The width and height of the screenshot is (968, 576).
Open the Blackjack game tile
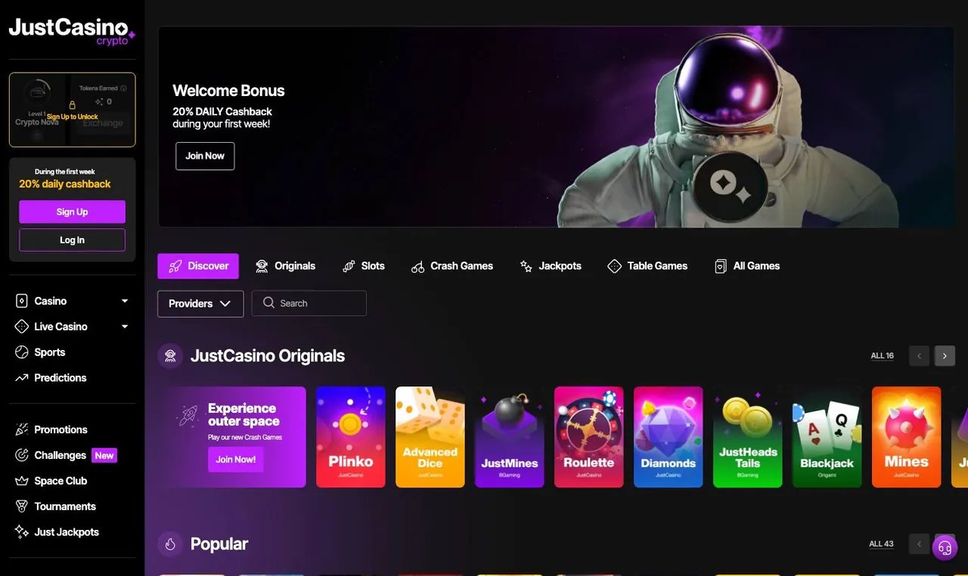click(827, 437)
